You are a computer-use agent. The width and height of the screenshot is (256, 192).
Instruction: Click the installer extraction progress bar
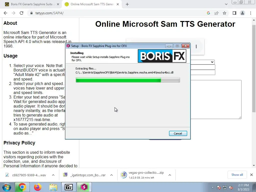click(x=128, y=80)
